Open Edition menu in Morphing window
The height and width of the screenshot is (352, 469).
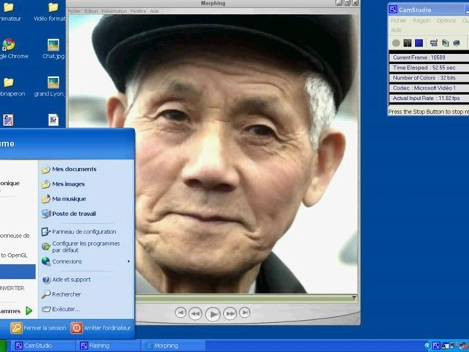[x=91, y=11]
